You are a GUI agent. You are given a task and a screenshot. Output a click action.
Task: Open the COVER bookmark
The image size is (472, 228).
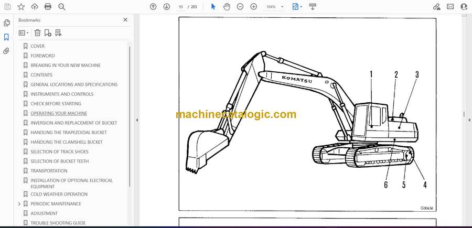pos(38,46)
